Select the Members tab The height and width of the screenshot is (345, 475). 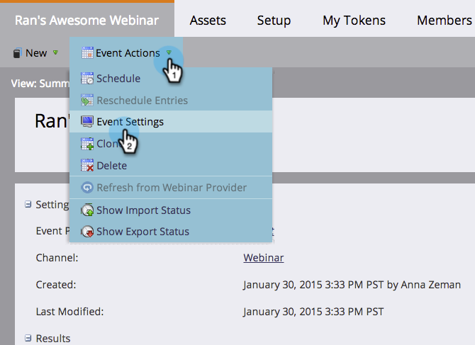pos(444,20)
